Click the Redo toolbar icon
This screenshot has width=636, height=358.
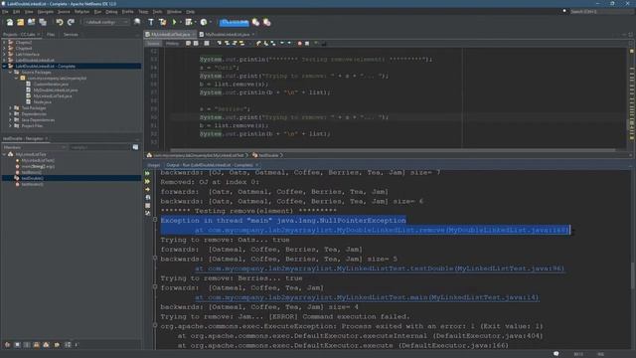pyautogui.click(x=71, y=22)
